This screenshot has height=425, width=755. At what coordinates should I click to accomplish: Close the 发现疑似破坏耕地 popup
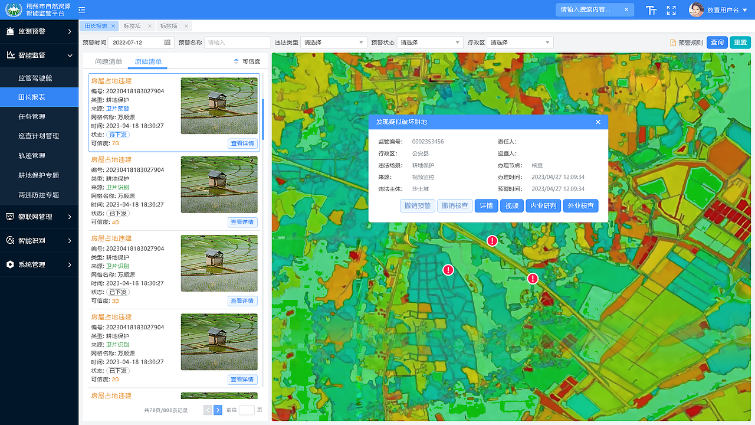coord(598,122)
